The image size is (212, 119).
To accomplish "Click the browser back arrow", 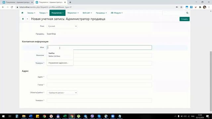I will tap(3, 7).
